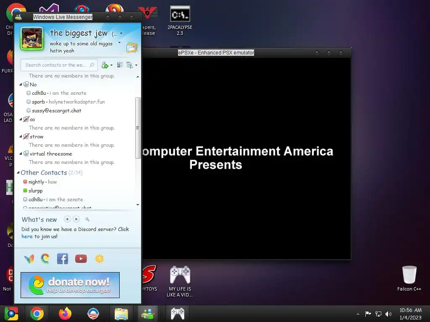Image resolution: width=430 pixels, height=322 pixels.
Task: Select cdh8u under Other Contacts
Action: pyautogui.click(x=53, y=199)
